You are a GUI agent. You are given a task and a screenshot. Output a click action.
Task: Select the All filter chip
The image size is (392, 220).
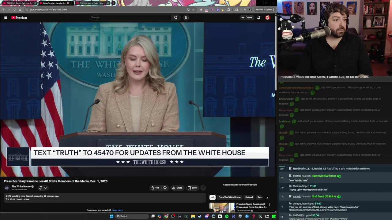(213, 197)
